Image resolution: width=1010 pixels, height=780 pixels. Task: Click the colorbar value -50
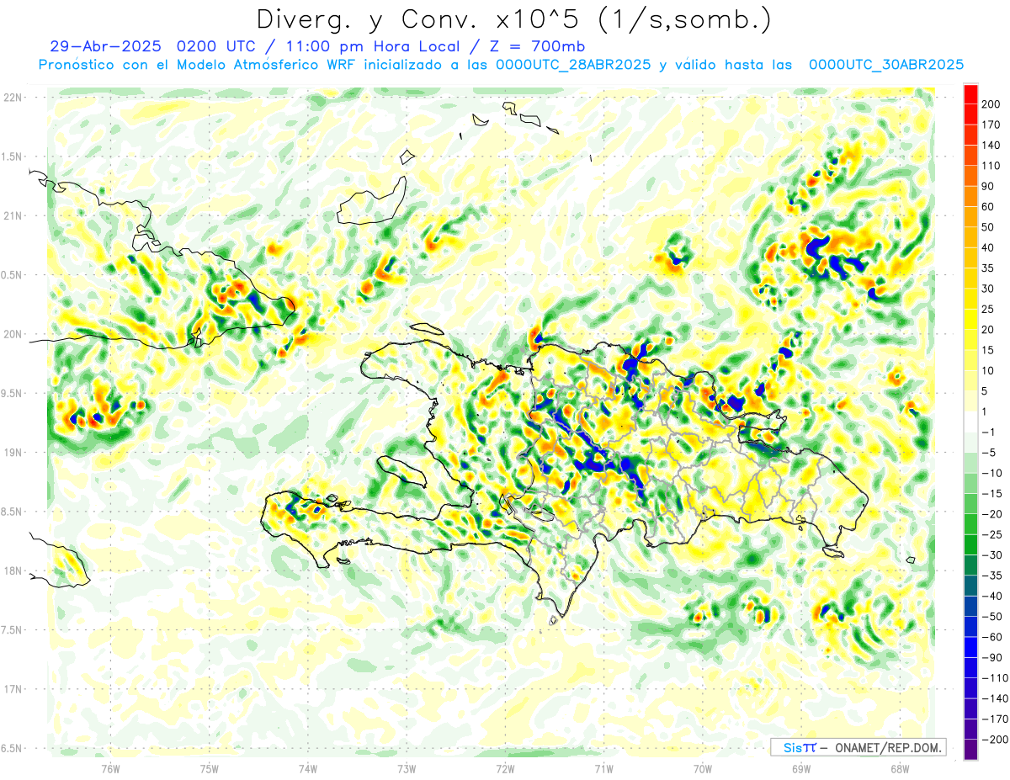pyautogui.click(x=991, y=617)
